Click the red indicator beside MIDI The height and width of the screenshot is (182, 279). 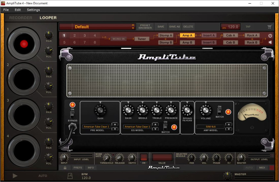pyautogui.click(x=272, y=168)
